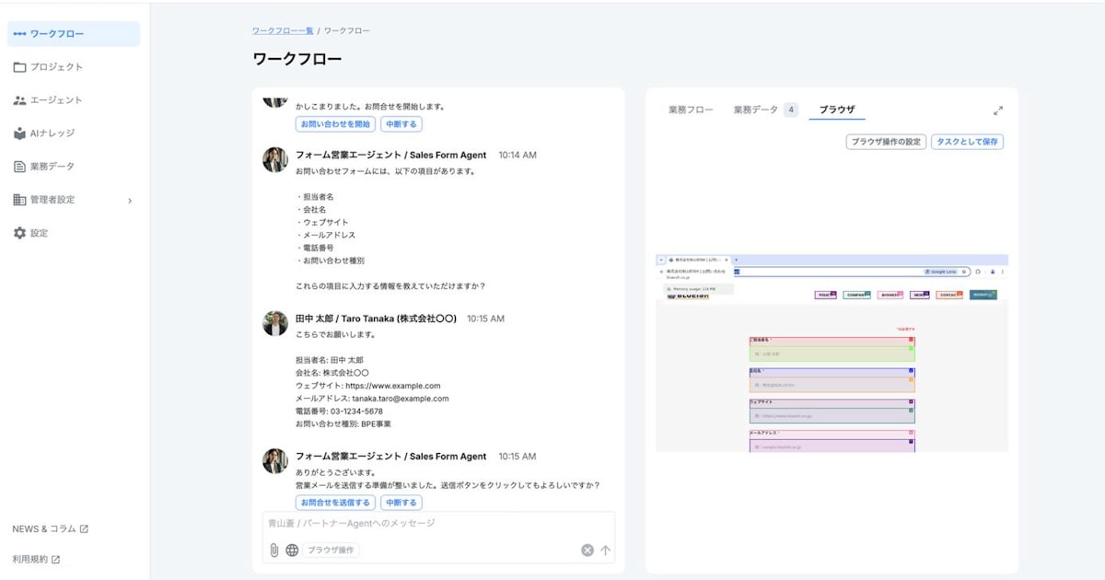Image resolution: width=1105 pixels, height=580 pixels.
Task: Open the 業務データ tab showing 4 items
Action: 759,109
